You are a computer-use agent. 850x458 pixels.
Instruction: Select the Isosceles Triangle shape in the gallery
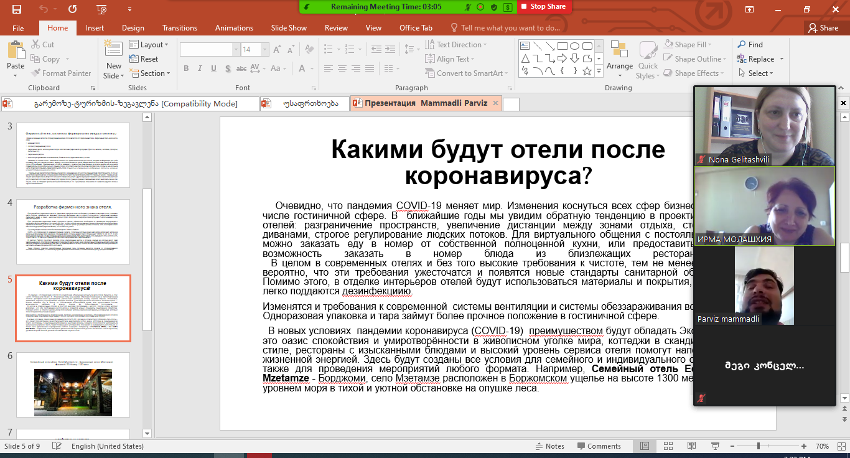tap(525, 58)
